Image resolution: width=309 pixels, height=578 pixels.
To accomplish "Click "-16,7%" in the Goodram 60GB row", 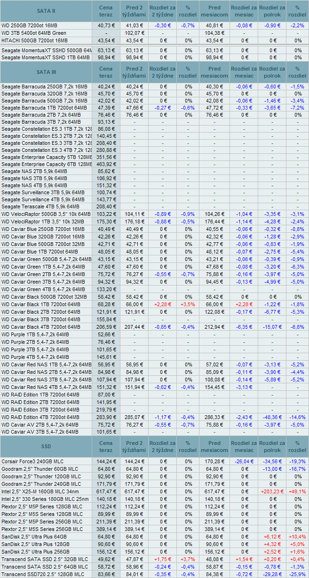I will pyautogui.click(x=297, y=469).
